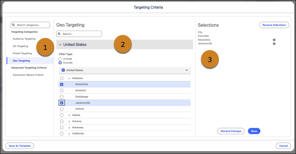Check the Eastaboga checkbox
Screen dimensions: 296x154
click(x=62, y=96)
